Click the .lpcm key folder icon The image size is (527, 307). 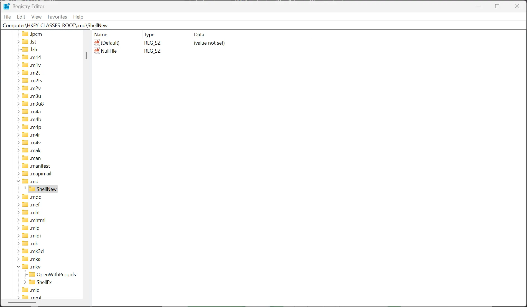tap(25, 34)
